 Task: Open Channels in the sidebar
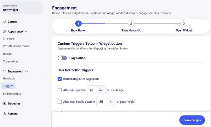[9, 38]
